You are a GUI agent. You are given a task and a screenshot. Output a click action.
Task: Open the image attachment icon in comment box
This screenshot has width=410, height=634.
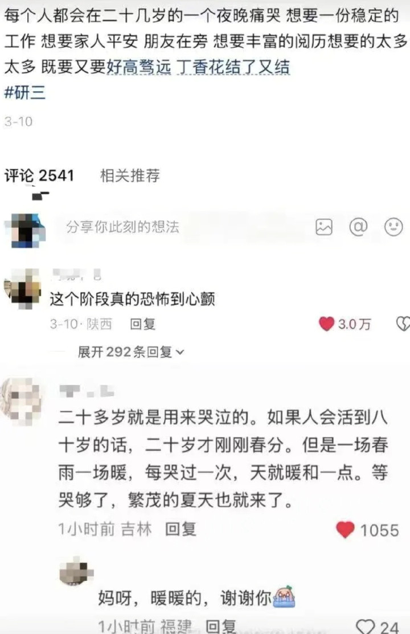[324, 227]
